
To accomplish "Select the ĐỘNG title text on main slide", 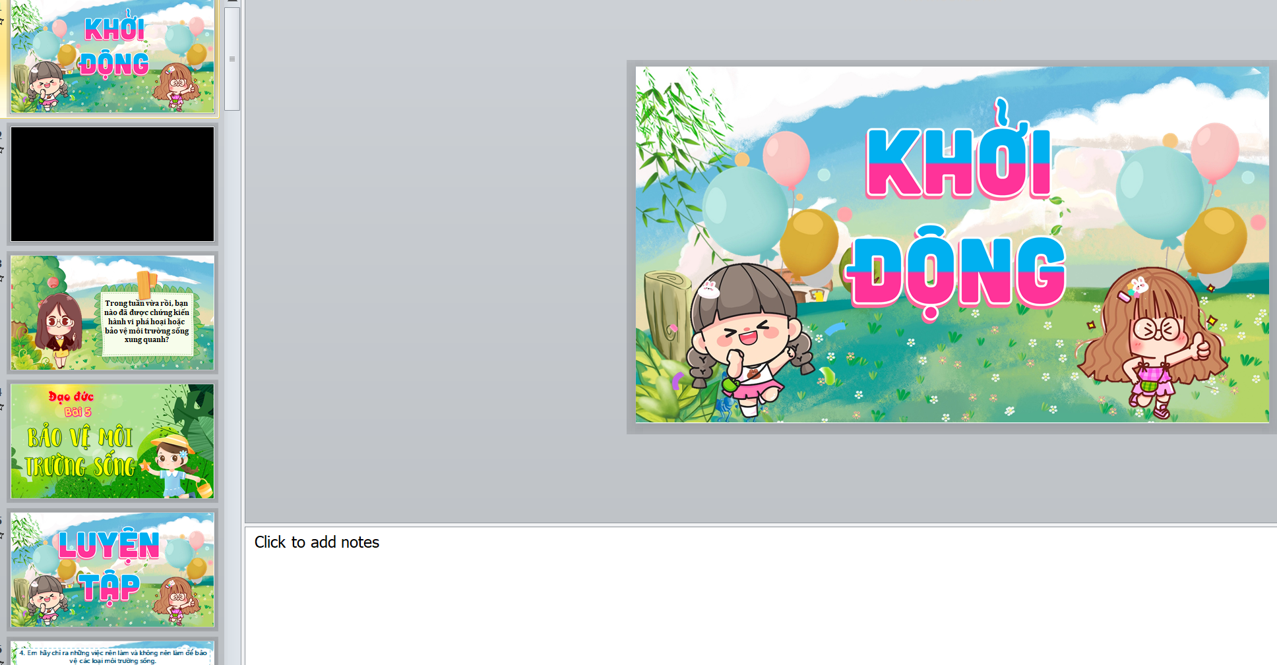I will coord(956,272).
